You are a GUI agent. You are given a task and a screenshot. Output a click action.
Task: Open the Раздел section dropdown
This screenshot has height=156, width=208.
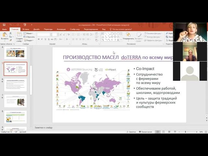point(29,40)
